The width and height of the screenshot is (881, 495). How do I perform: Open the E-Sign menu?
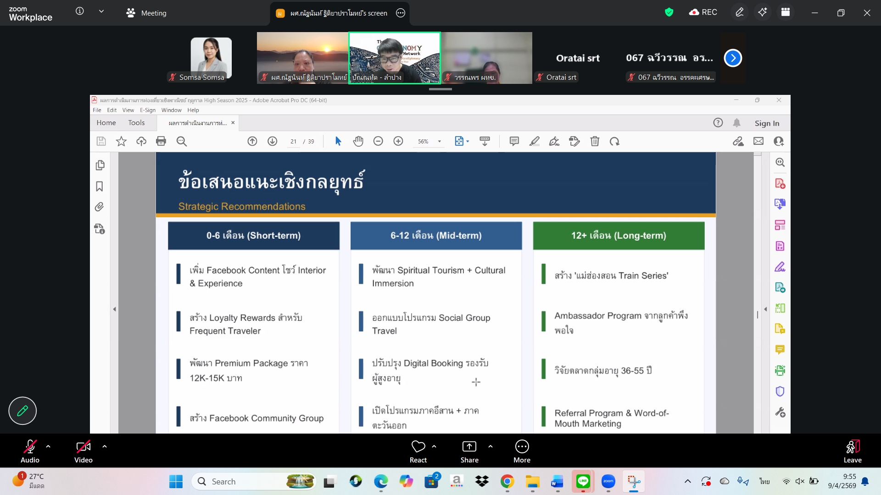(x=147, y=110)
